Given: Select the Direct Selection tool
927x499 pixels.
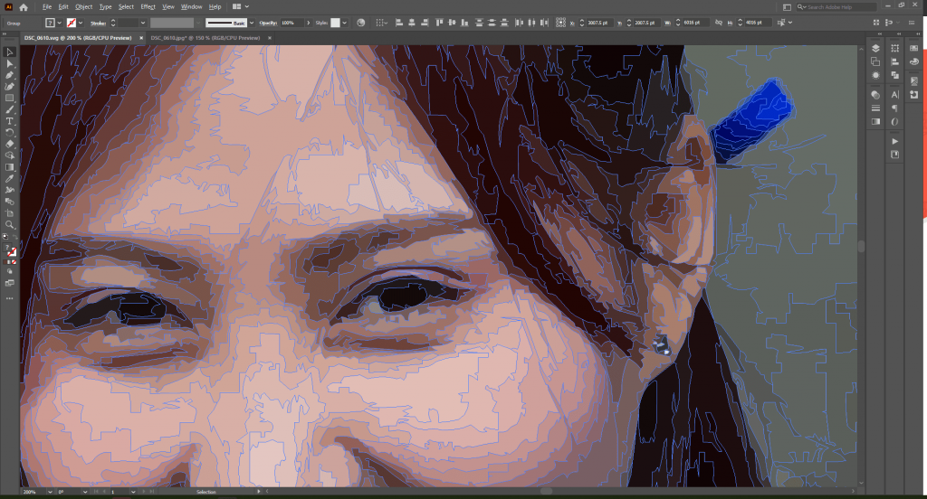Looking at the screenshot, I should [9, 63].
